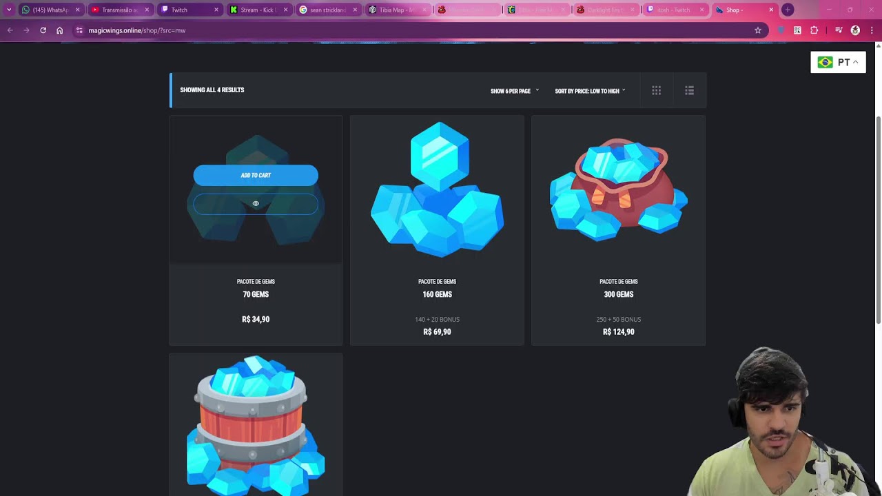Open the Sort by price dropdown
The width and height of the screenshot is (882, 496).
(x=590, y=91)
